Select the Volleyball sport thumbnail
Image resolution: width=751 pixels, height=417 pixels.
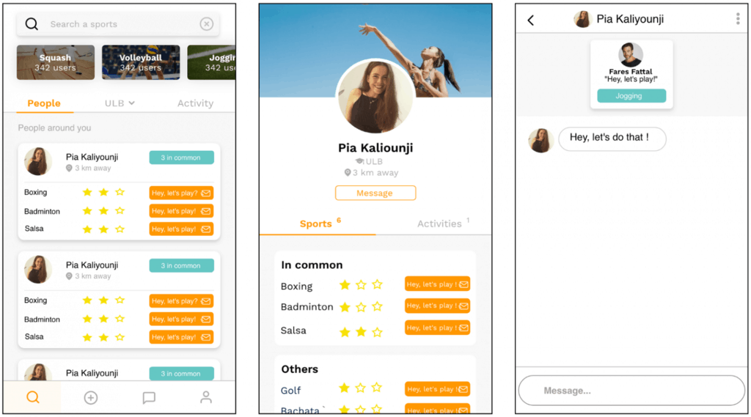click(x=141, y=62)
